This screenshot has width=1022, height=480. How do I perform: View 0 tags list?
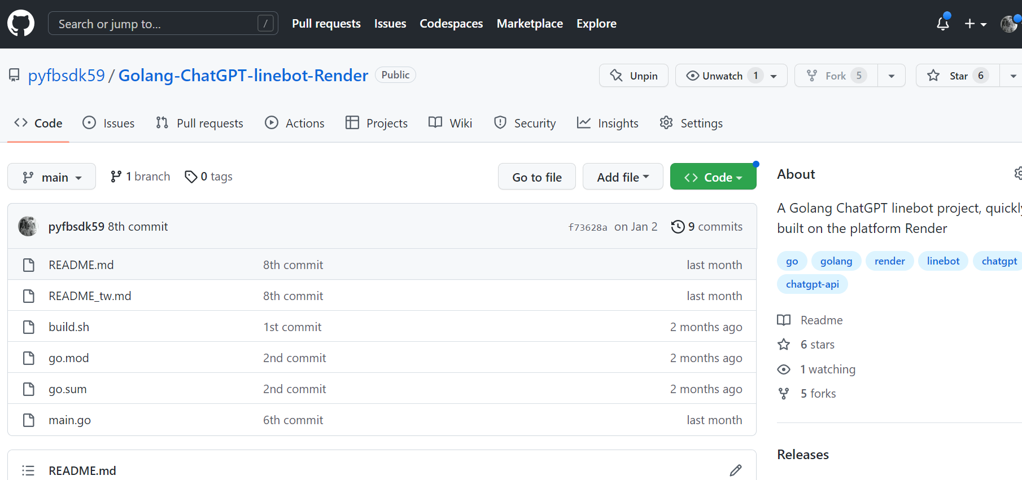208,177
